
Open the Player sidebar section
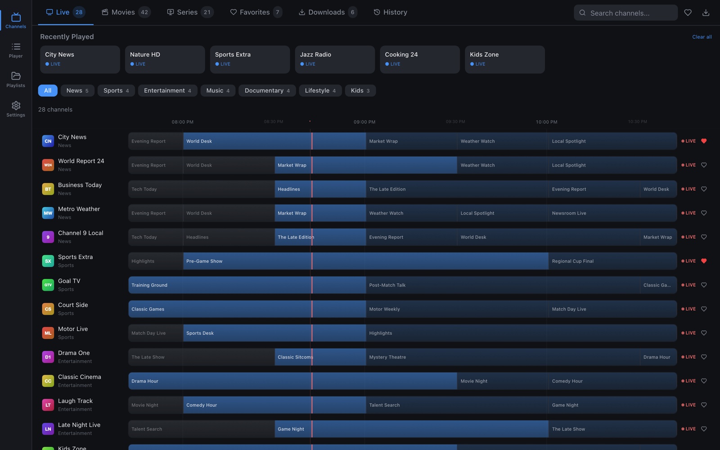[x=16, y=50]
